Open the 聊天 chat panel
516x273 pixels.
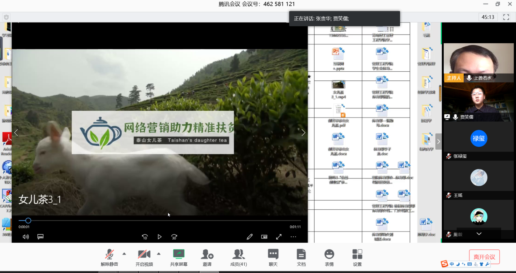point(273,257)
